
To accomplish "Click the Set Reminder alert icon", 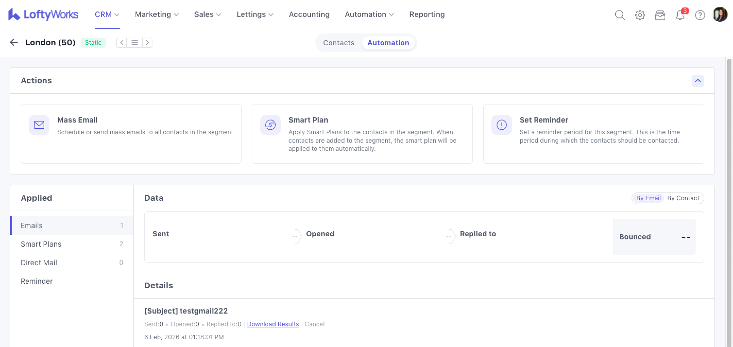I will (501, 125).
